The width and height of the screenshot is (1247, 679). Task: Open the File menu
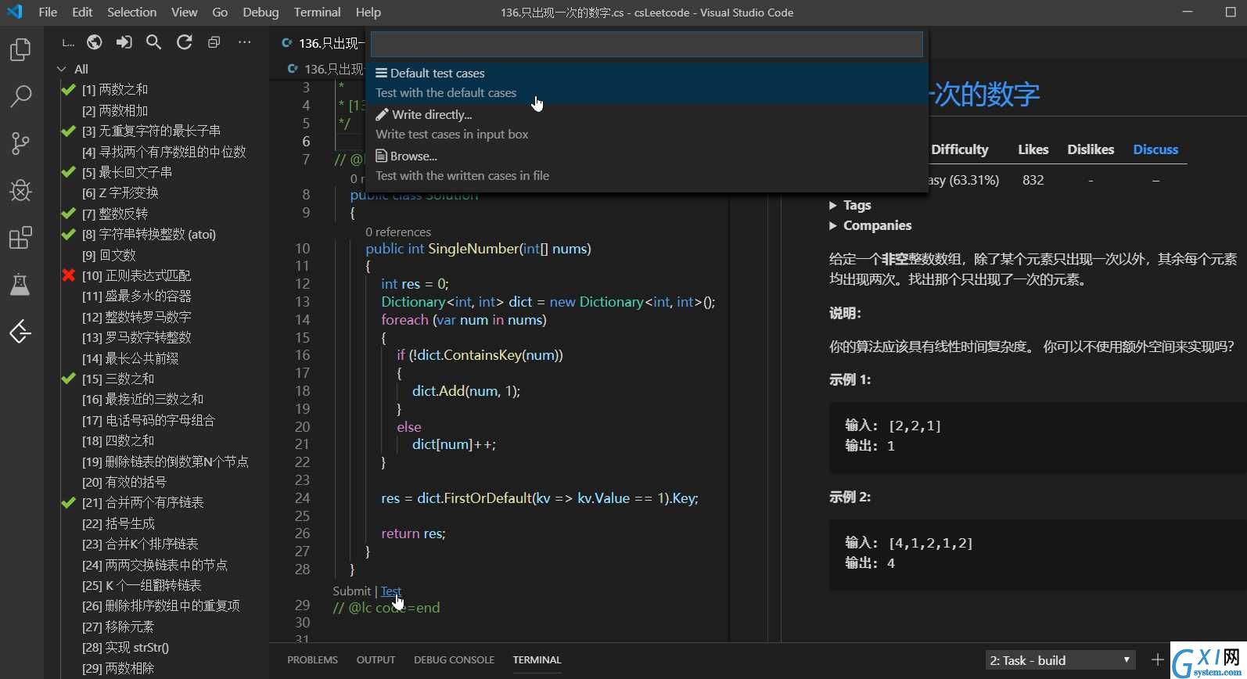pos(48,12)
